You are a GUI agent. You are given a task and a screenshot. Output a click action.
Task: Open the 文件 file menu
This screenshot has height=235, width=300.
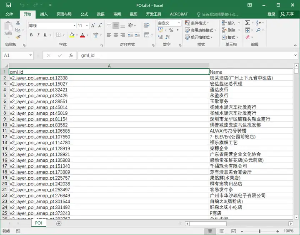click(9, 14)
